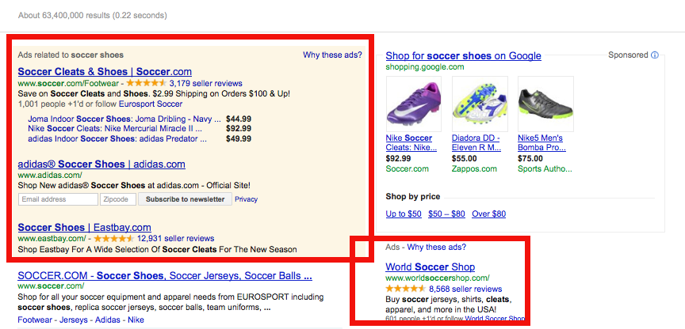Open the purple Nike soccer cleat image

tap(413, 104)
